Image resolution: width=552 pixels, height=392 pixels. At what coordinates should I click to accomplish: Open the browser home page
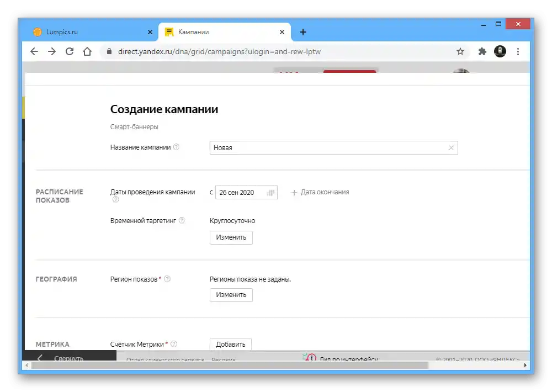coord(87,51)
